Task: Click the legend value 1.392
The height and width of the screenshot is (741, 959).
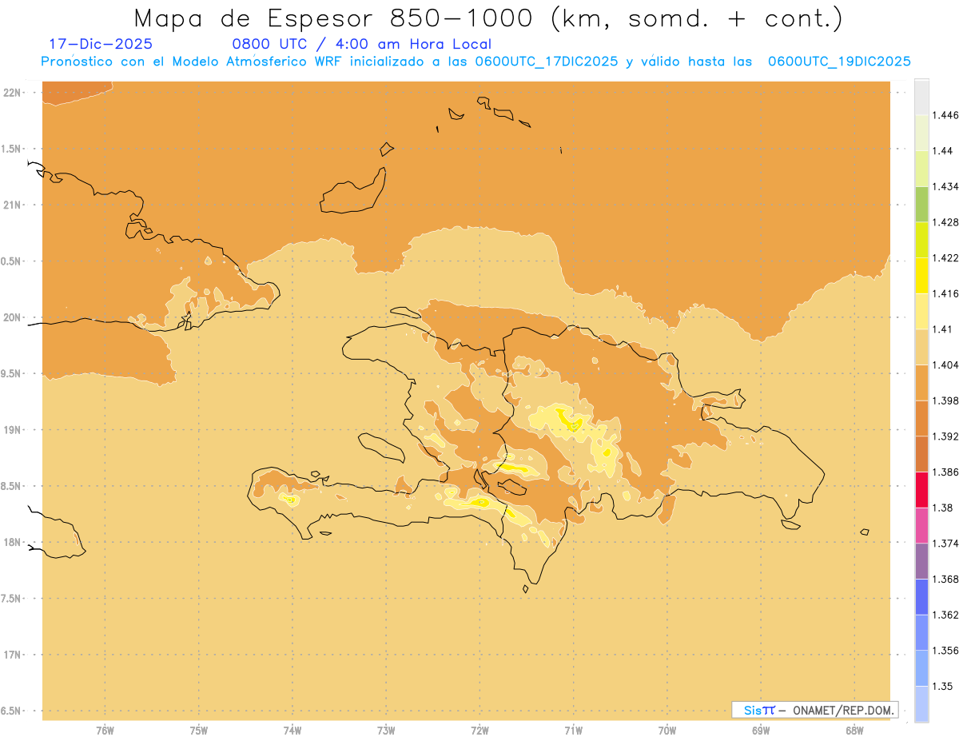Action: pyautogui.click(x=945, y=436)
